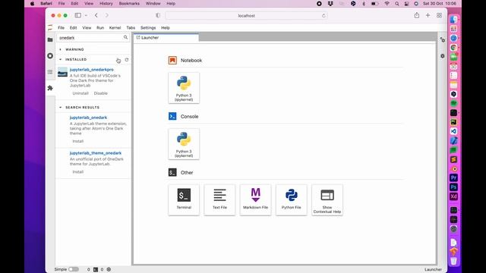486x273 pixels.
Task: Open the JupyterLab Edit menu
Action: point(73,27)
